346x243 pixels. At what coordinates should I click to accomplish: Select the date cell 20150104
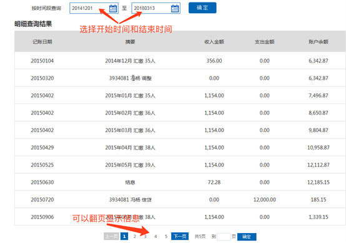coord(42,61)
